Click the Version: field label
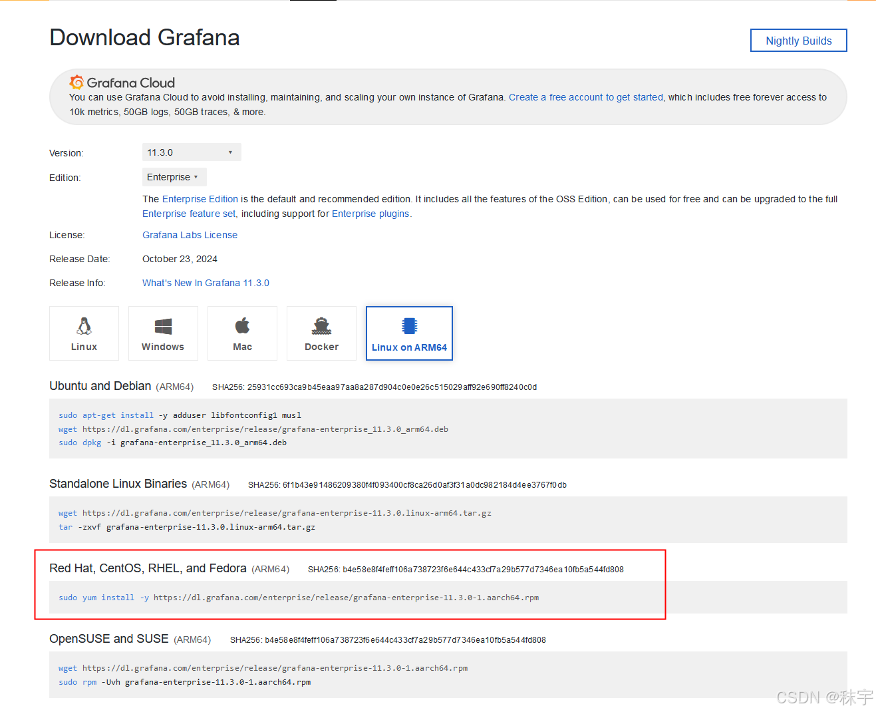The height and width of the screenshot is (712, 876). (x=67, y=153)
